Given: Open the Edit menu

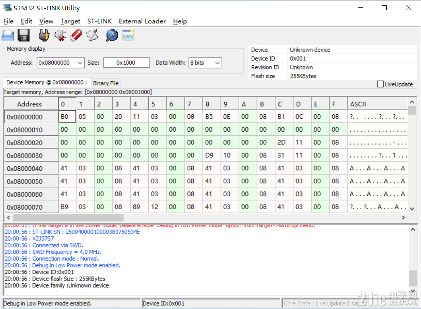Looking at the screenshot, I should [x=26, y=21].
